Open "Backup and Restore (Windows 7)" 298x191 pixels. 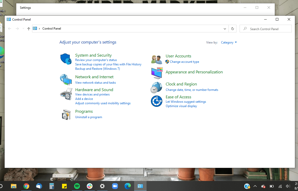(x=97, y=68)
